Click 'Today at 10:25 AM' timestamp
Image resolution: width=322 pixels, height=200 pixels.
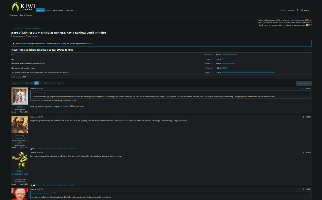[37, 117]
